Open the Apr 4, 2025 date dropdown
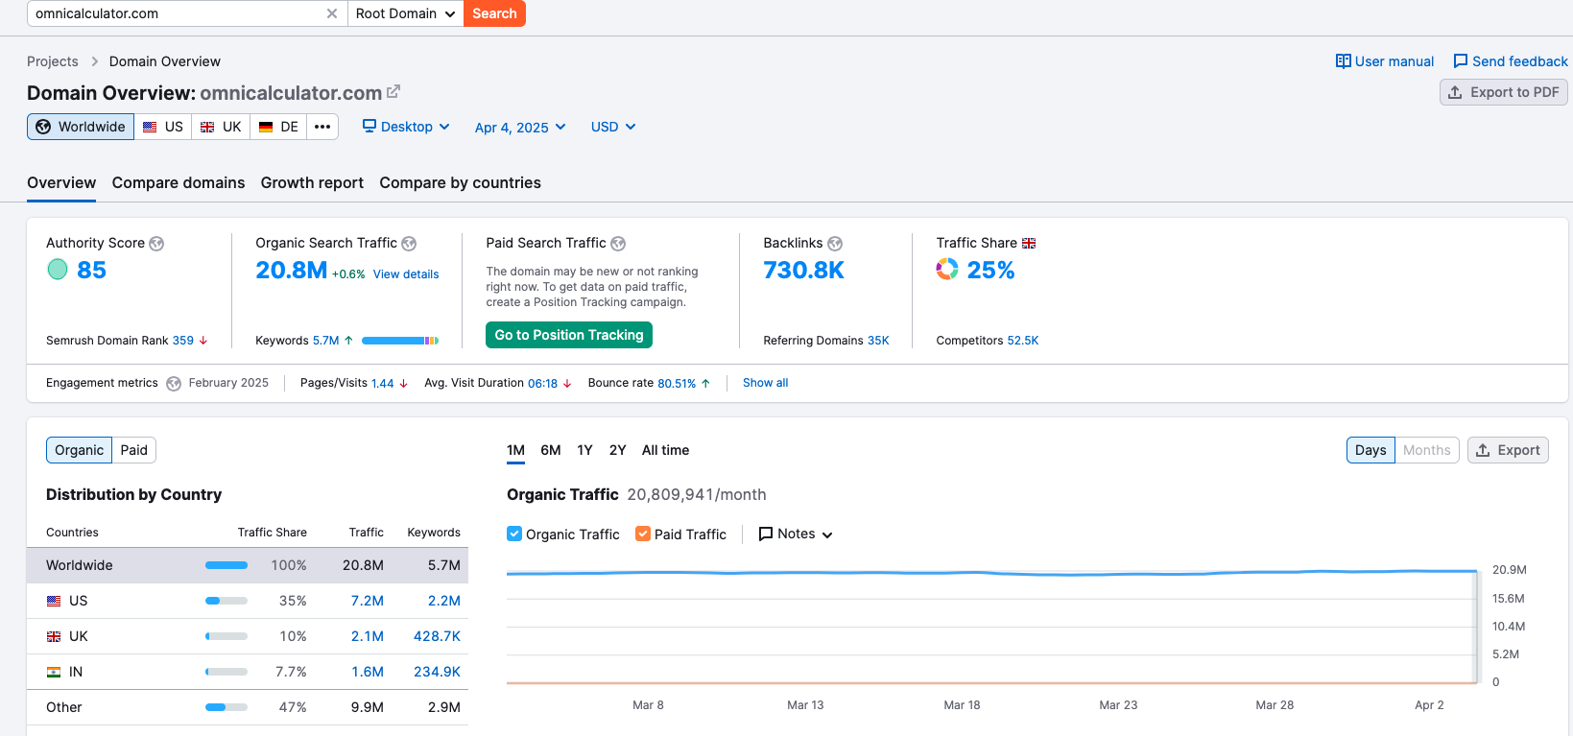 pyautogui.click(x=520, y=127)
